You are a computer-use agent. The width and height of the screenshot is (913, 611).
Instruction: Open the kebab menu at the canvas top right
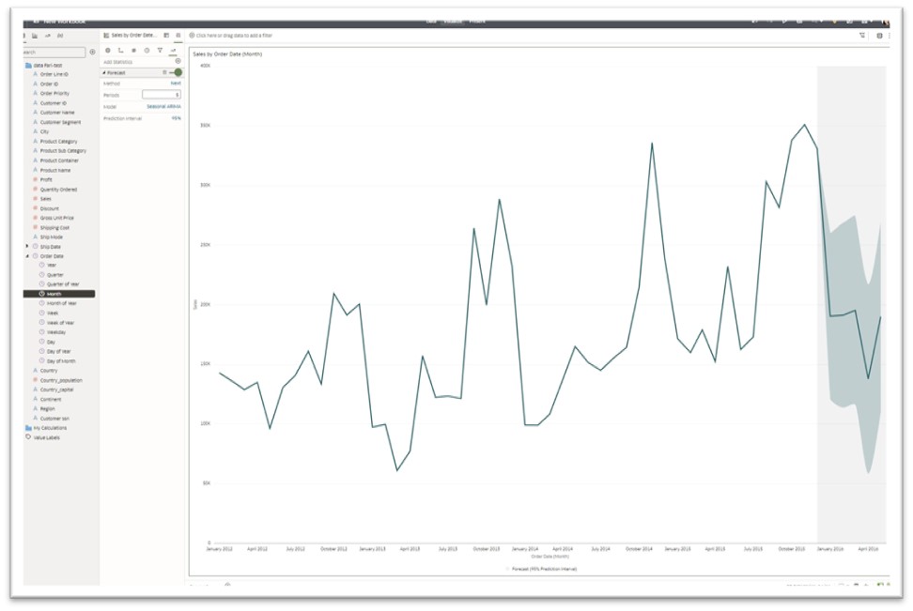[x=890, y=35]
